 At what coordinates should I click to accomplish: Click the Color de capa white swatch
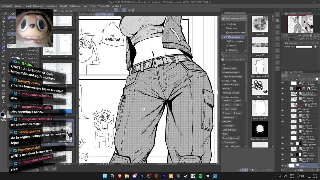pos(304,47)
